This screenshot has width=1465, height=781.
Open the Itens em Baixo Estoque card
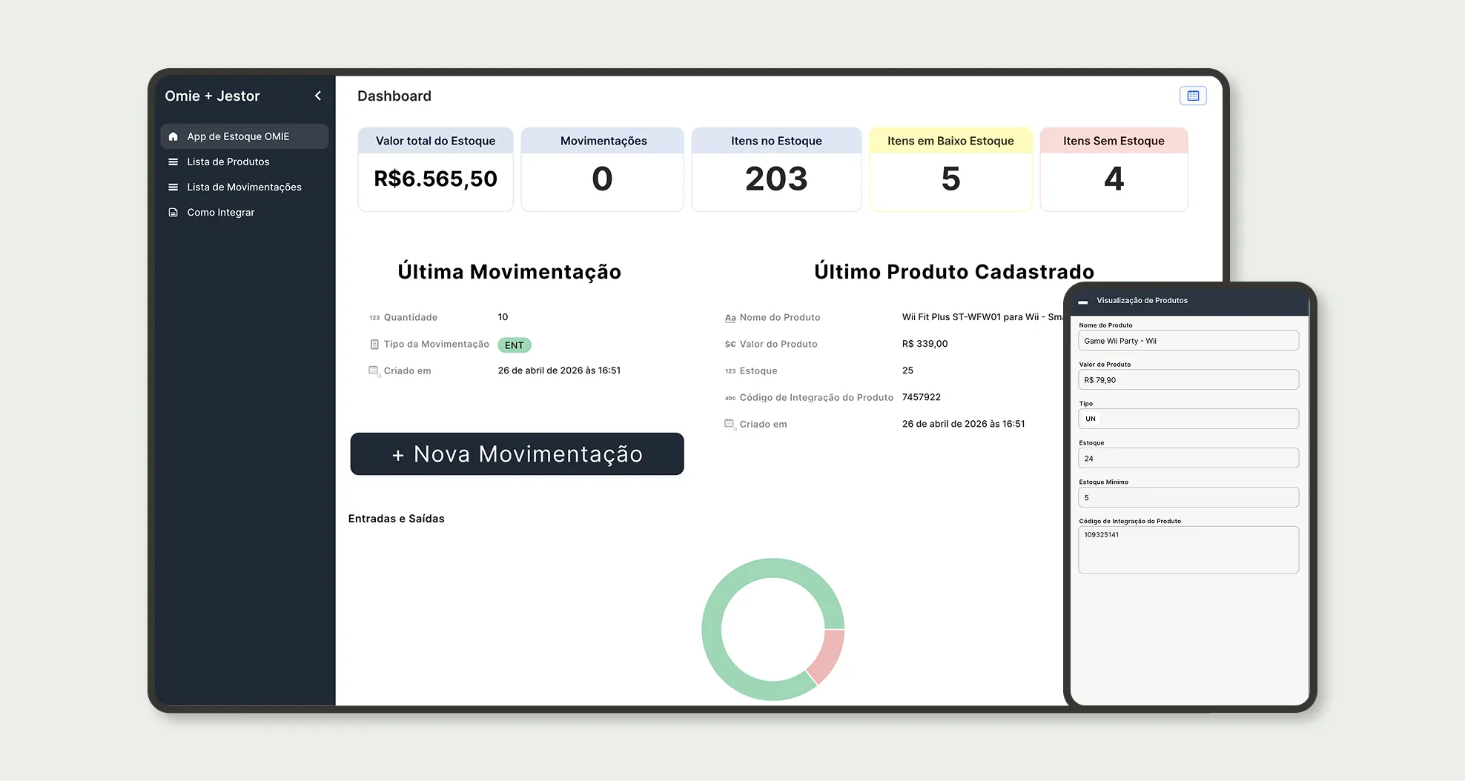(x=950, y=170)
